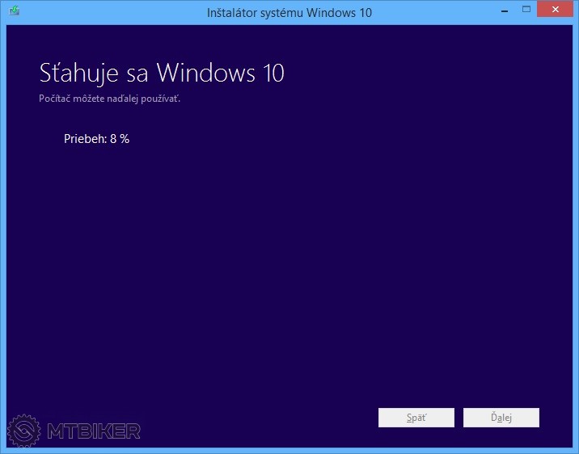
Task: Click the word Počítač in the subtitle
Action: 56,99
